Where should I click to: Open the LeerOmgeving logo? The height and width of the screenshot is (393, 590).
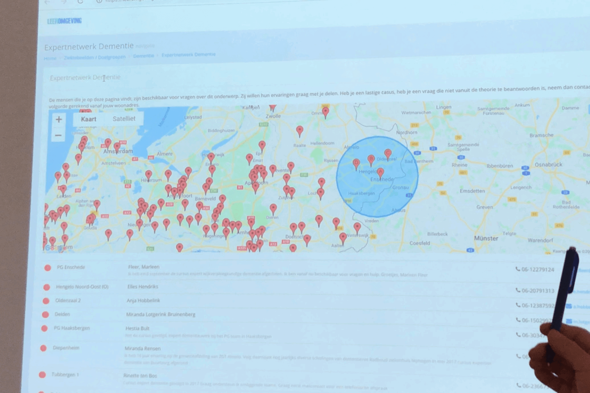[x=64, y=21]
